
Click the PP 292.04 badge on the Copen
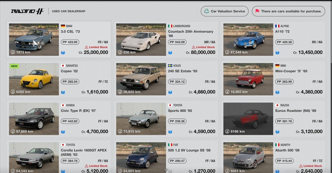tap(70, 81)
